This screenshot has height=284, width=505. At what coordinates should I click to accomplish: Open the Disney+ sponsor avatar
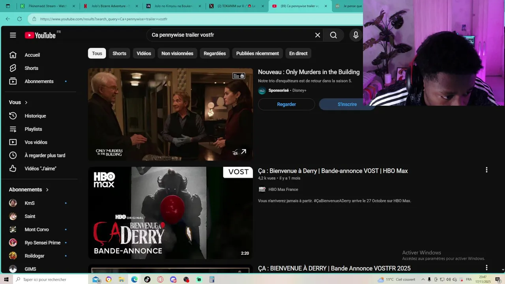click(x=262, y=90)
